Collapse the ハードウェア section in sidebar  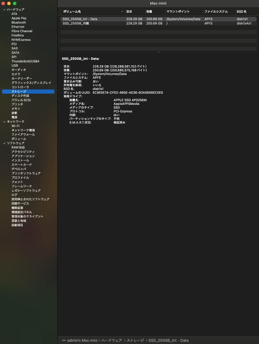[x=4, y=10]
